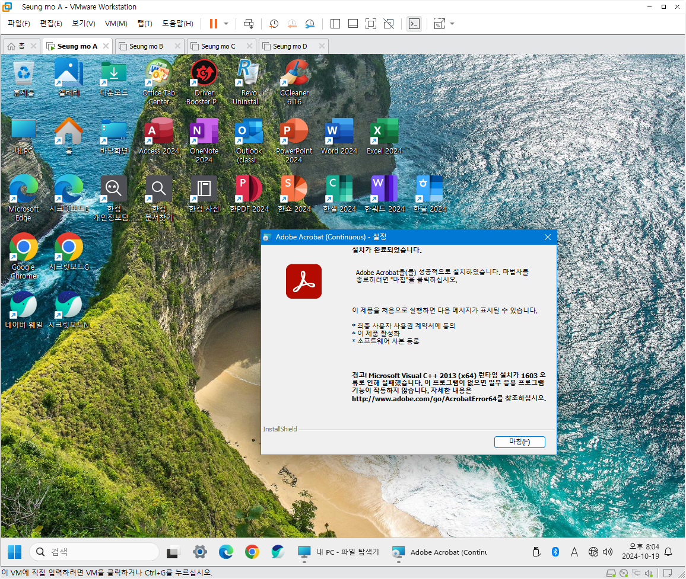The width and height of the screenshot is (686, 579).
Task: Open Task View on guest taskbar
Action: 173,552
